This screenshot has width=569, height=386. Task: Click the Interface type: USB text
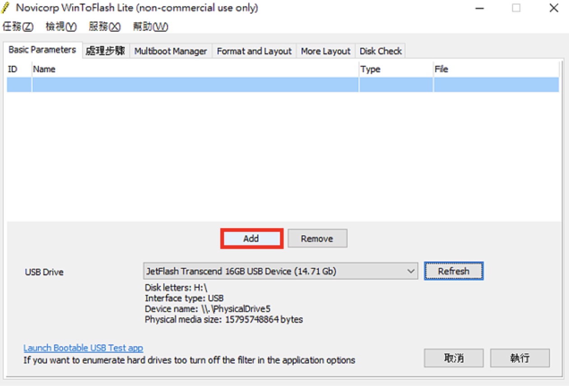[184, 298]
